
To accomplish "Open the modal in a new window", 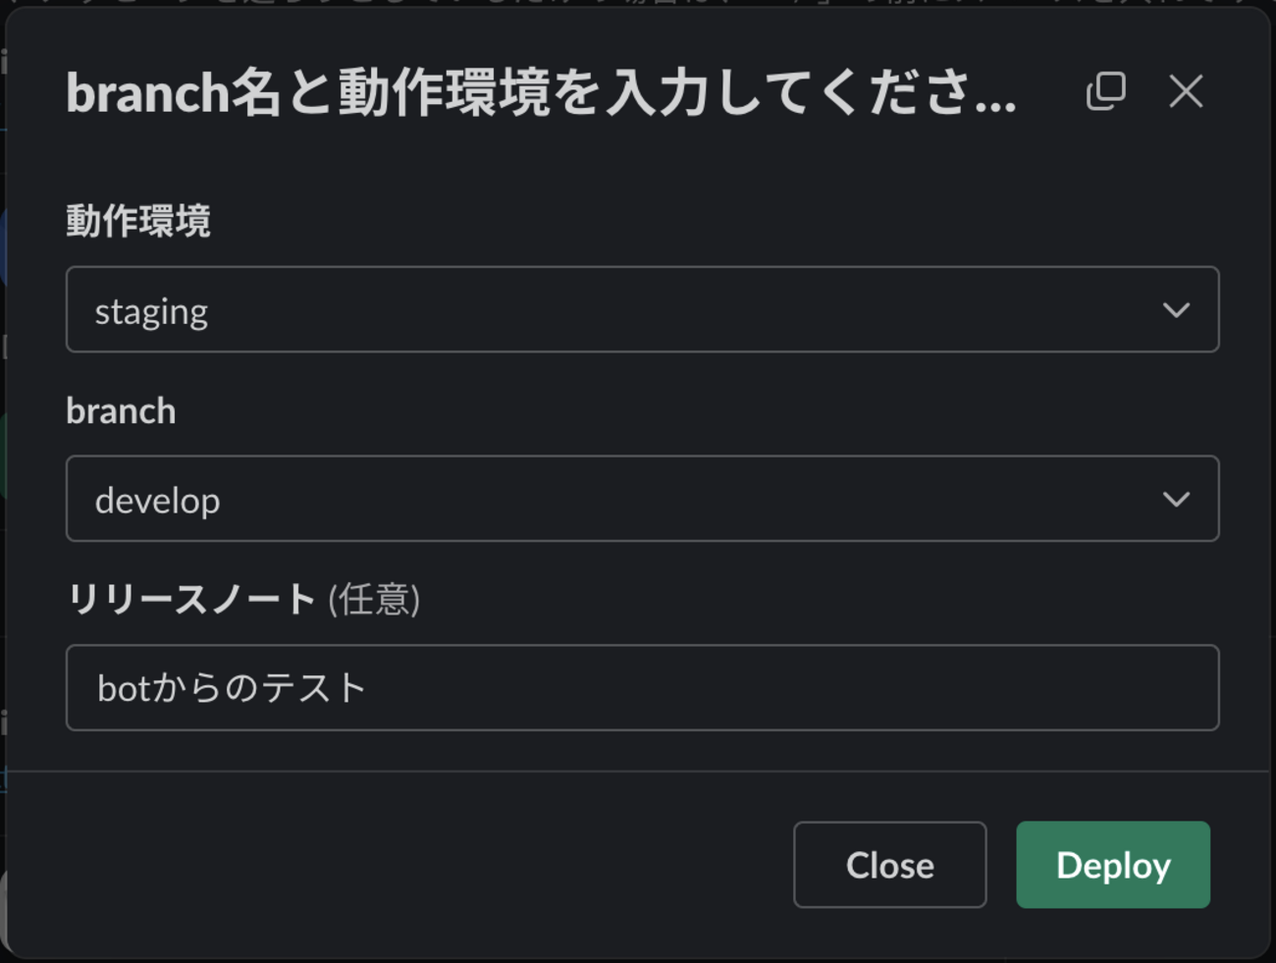I will (1106, 91).
